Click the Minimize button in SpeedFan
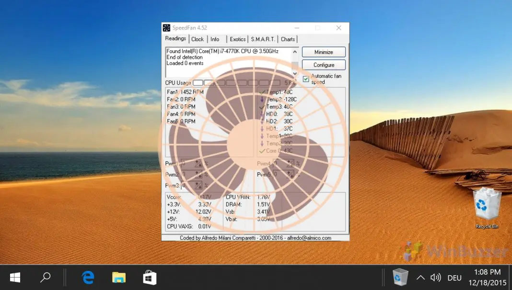The height and width of the screenshot is (290, 512). pyautogui.click(x=324, y=52)
